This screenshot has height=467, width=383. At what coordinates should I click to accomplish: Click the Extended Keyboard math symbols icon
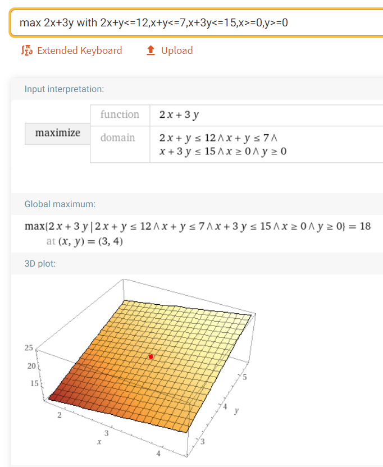[27, 51]
